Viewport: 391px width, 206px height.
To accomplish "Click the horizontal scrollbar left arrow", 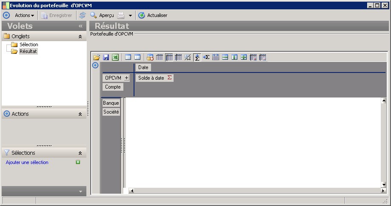I will 131,191.
